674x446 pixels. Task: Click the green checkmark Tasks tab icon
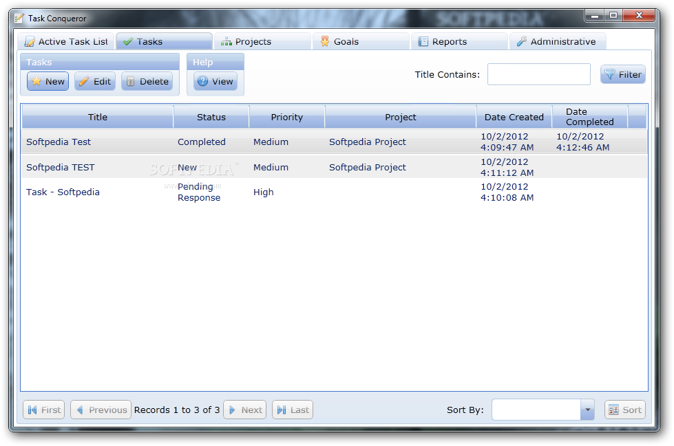tap(127, 42)
